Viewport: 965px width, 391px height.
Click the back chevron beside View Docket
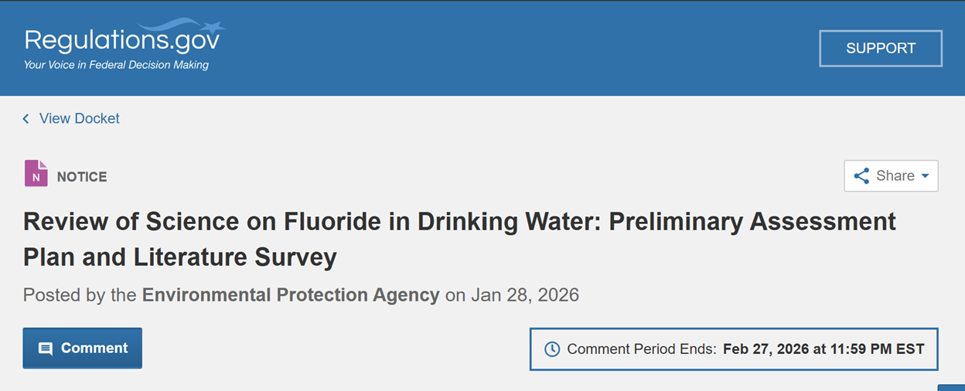26,118
